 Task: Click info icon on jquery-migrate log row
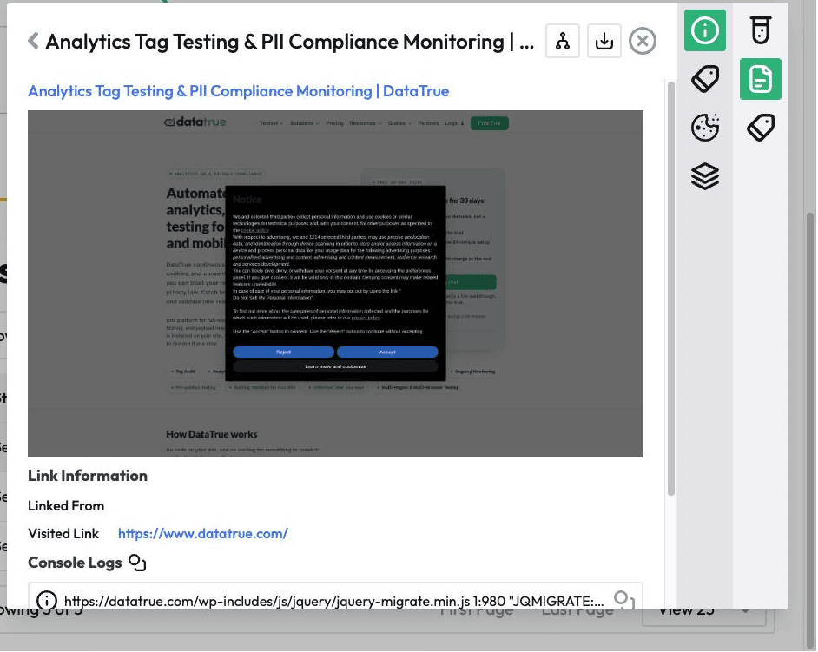[x=46, y=601]
